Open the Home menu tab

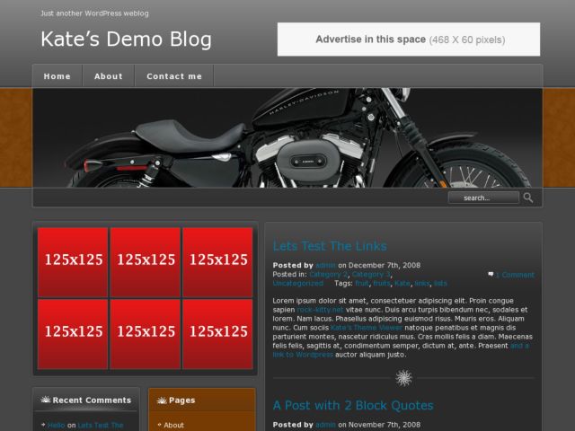[57, 76]
